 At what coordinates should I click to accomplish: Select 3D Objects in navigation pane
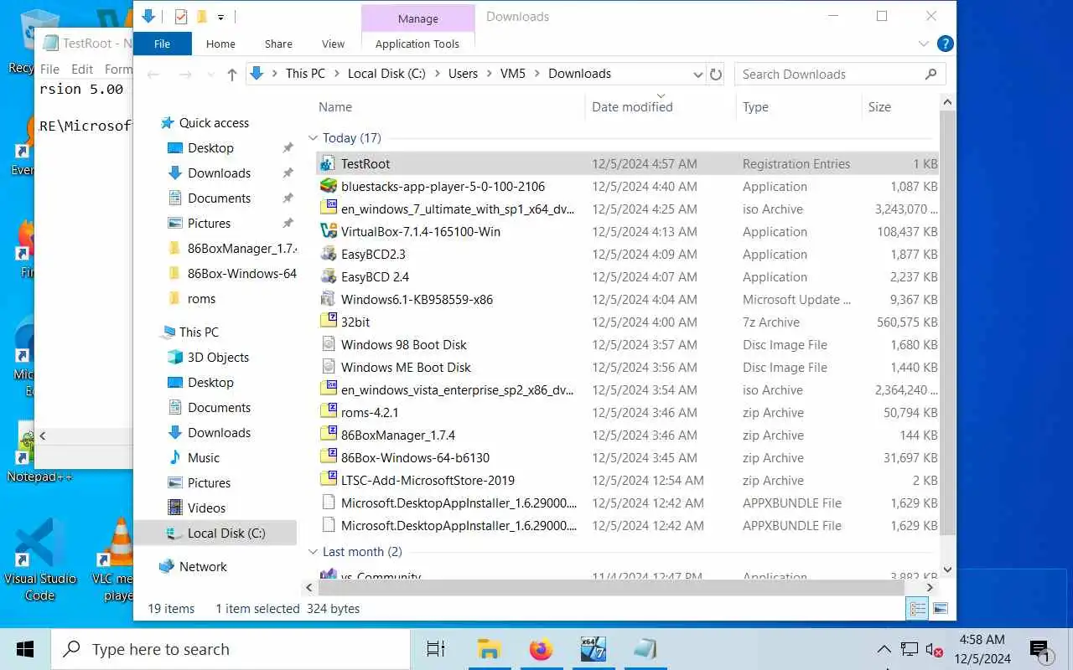[218, 358]
